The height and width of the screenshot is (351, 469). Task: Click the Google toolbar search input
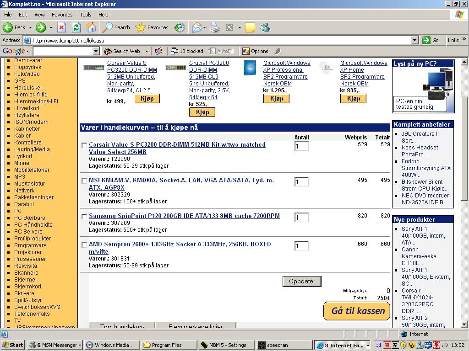pyautogui.click(x=63, y=51)
